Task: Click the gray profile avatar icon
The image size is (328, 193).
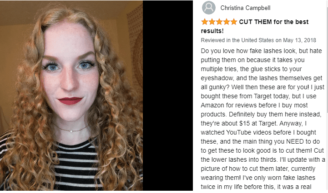Action: click(208, 8)
